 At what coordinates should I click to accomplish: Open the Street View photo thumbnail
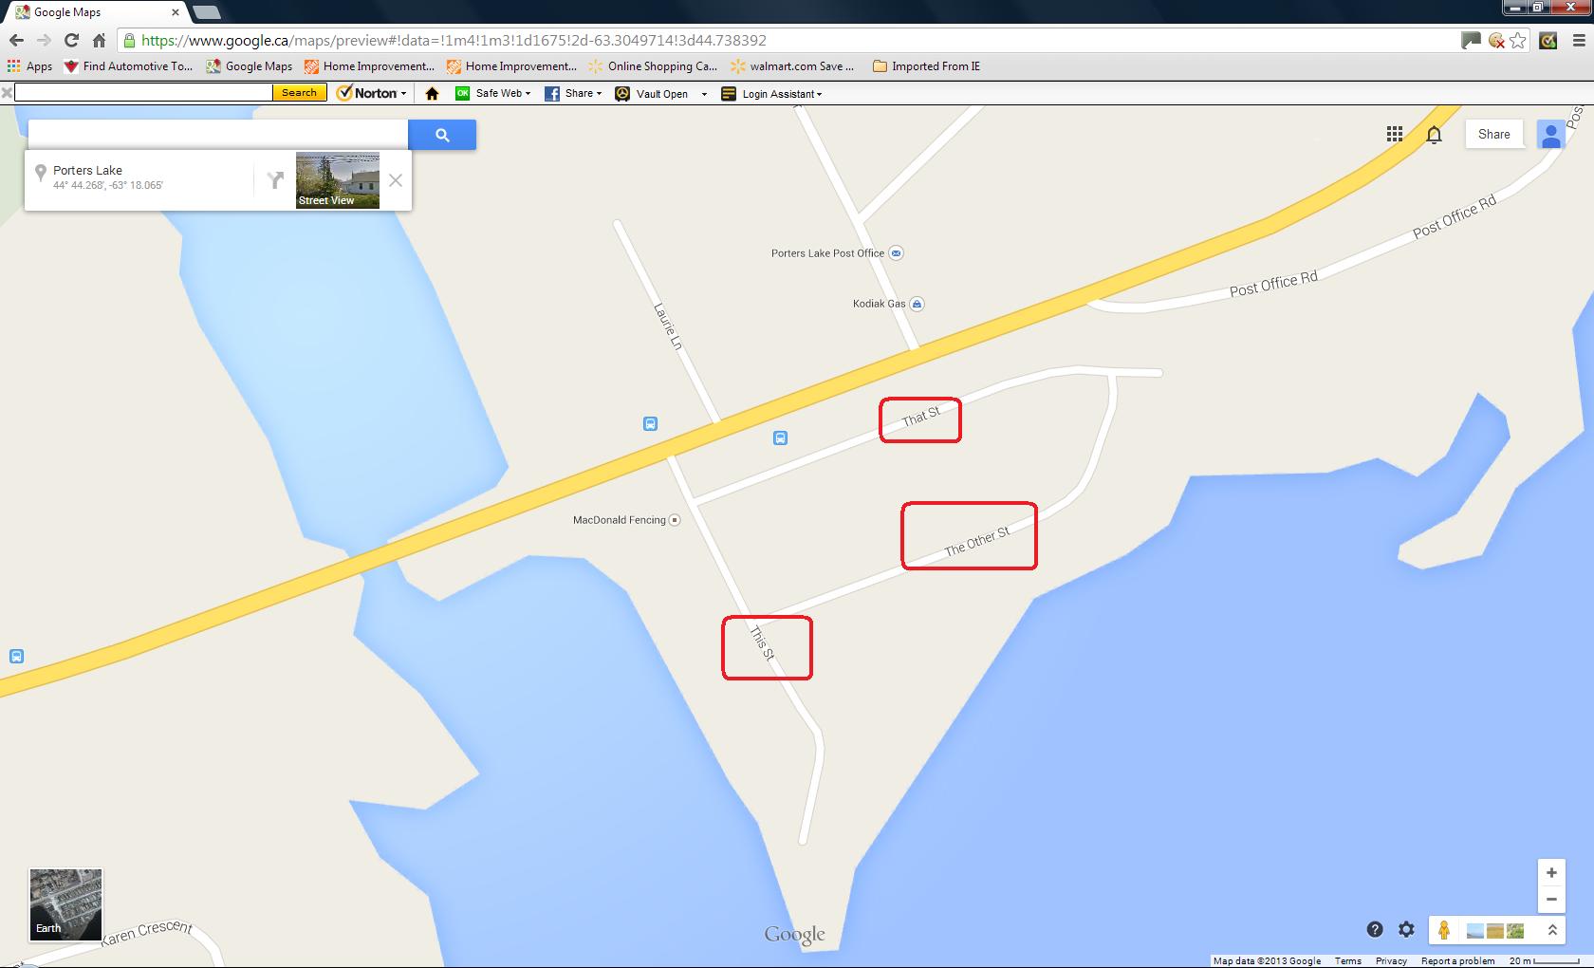(338, 179)
